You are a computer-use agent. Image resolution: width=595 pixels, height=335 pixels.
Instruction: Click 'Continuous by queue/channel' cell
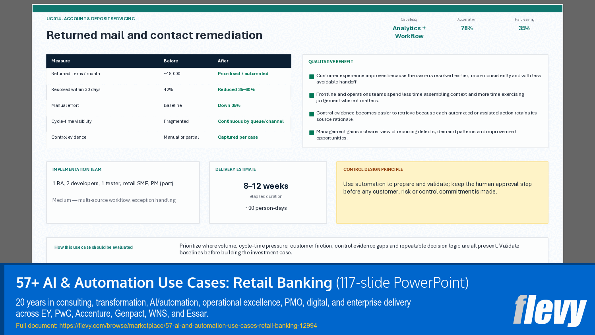251,121
